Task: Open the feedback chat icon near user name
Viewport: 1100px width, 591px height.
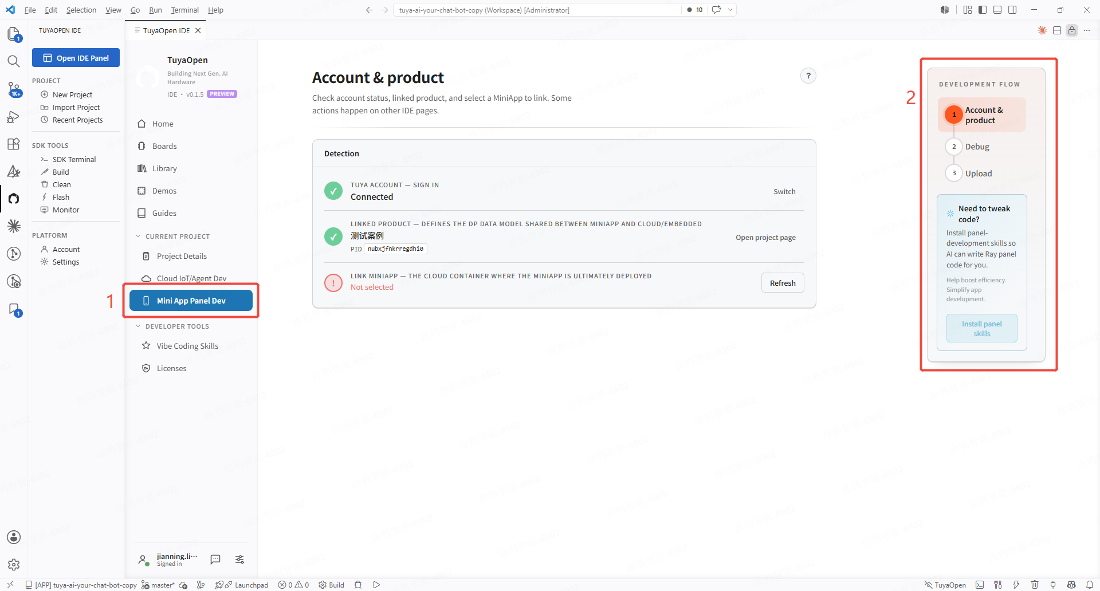Action: [215, 560]
